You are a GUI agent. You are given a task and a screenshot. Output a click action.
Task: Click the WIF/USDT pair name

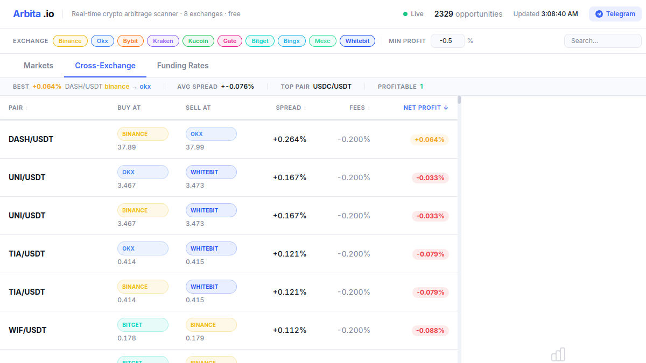(x=27, y=330)
